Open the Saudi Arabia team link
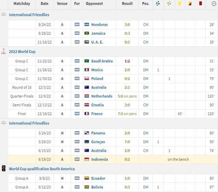Screen dimensions: 218x192 pyautogui.click(x=102, y=61)
